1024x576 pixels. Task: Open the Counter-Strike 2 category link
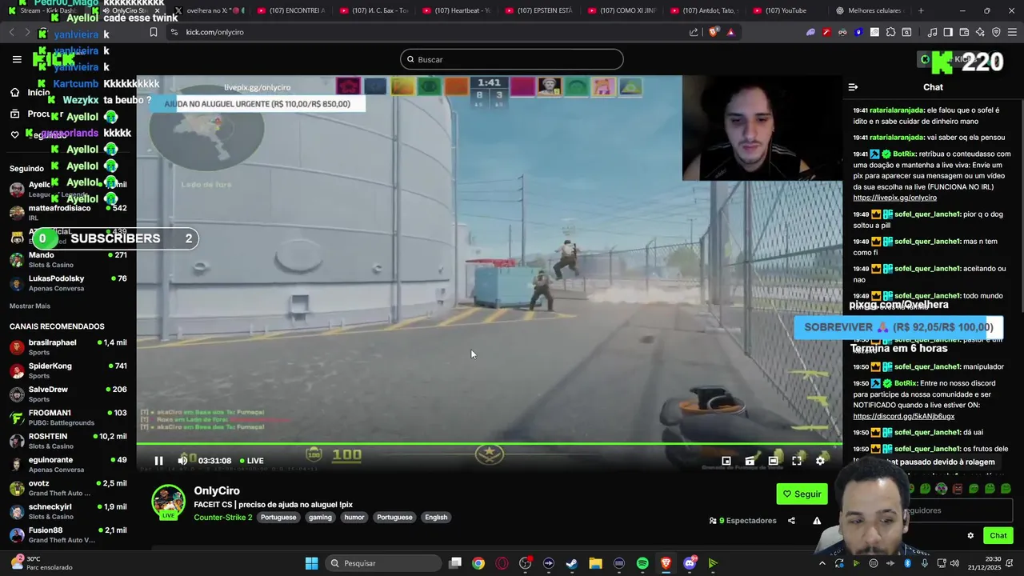click(x=222, y=518)
